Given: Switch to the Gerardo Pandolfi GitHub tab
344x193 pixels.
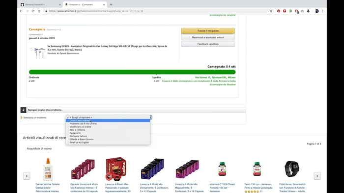Looking at the screenshot, I should coord(41,4).
